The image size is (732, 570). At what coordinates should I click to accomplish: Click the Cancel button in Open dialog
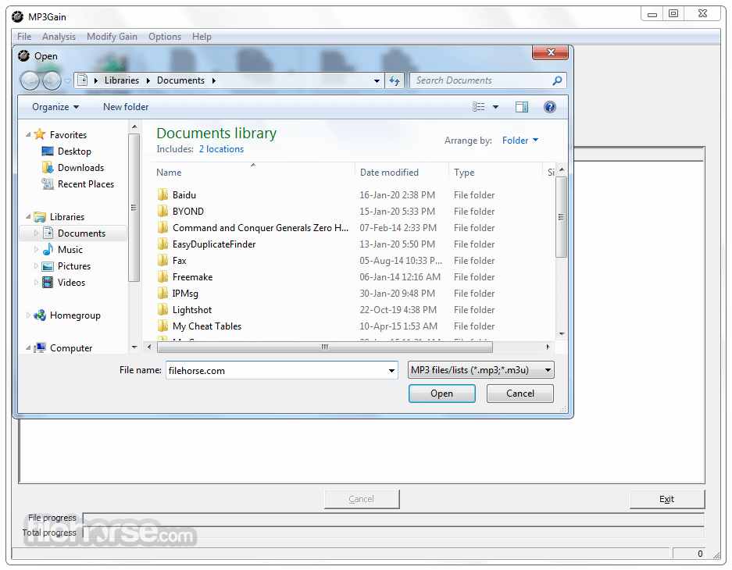[x=520, y=394]
